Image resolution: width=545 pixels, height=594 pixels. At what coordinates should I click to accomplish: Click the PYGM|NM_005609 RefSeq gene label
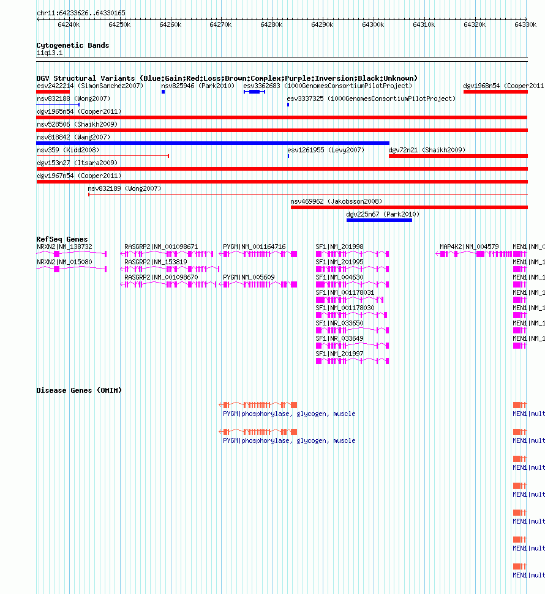pos(249,278)
